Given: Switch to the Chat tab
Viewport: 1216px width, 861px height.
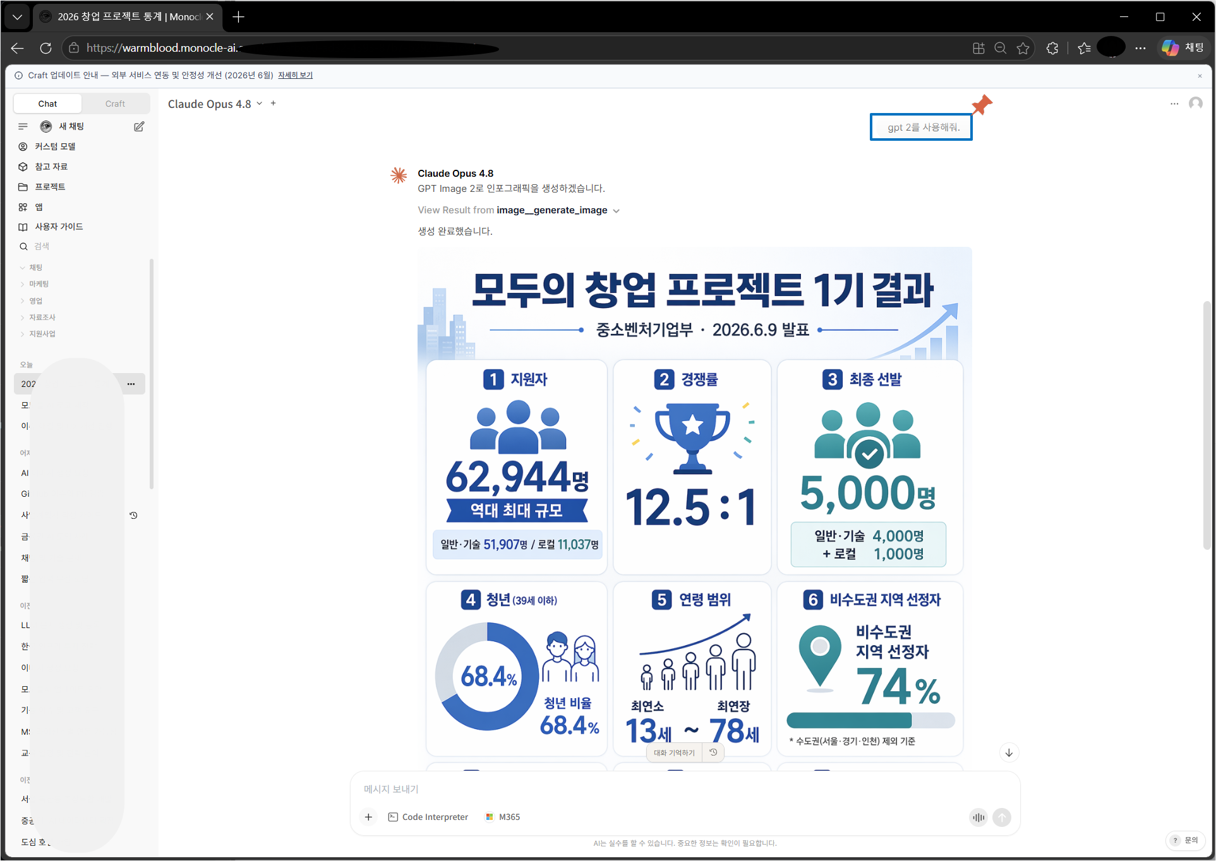Looking at the screenshot, I should point(47,104).
